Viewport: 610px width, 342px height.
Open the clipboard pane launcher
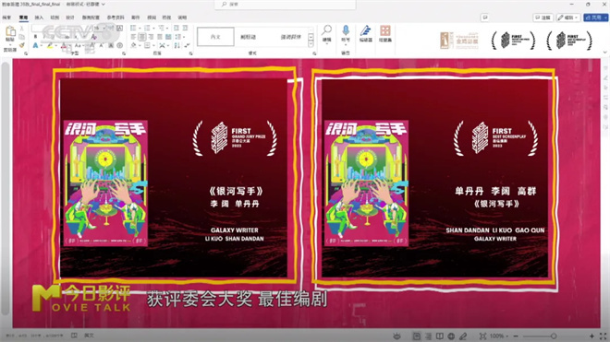pos(26,53)
